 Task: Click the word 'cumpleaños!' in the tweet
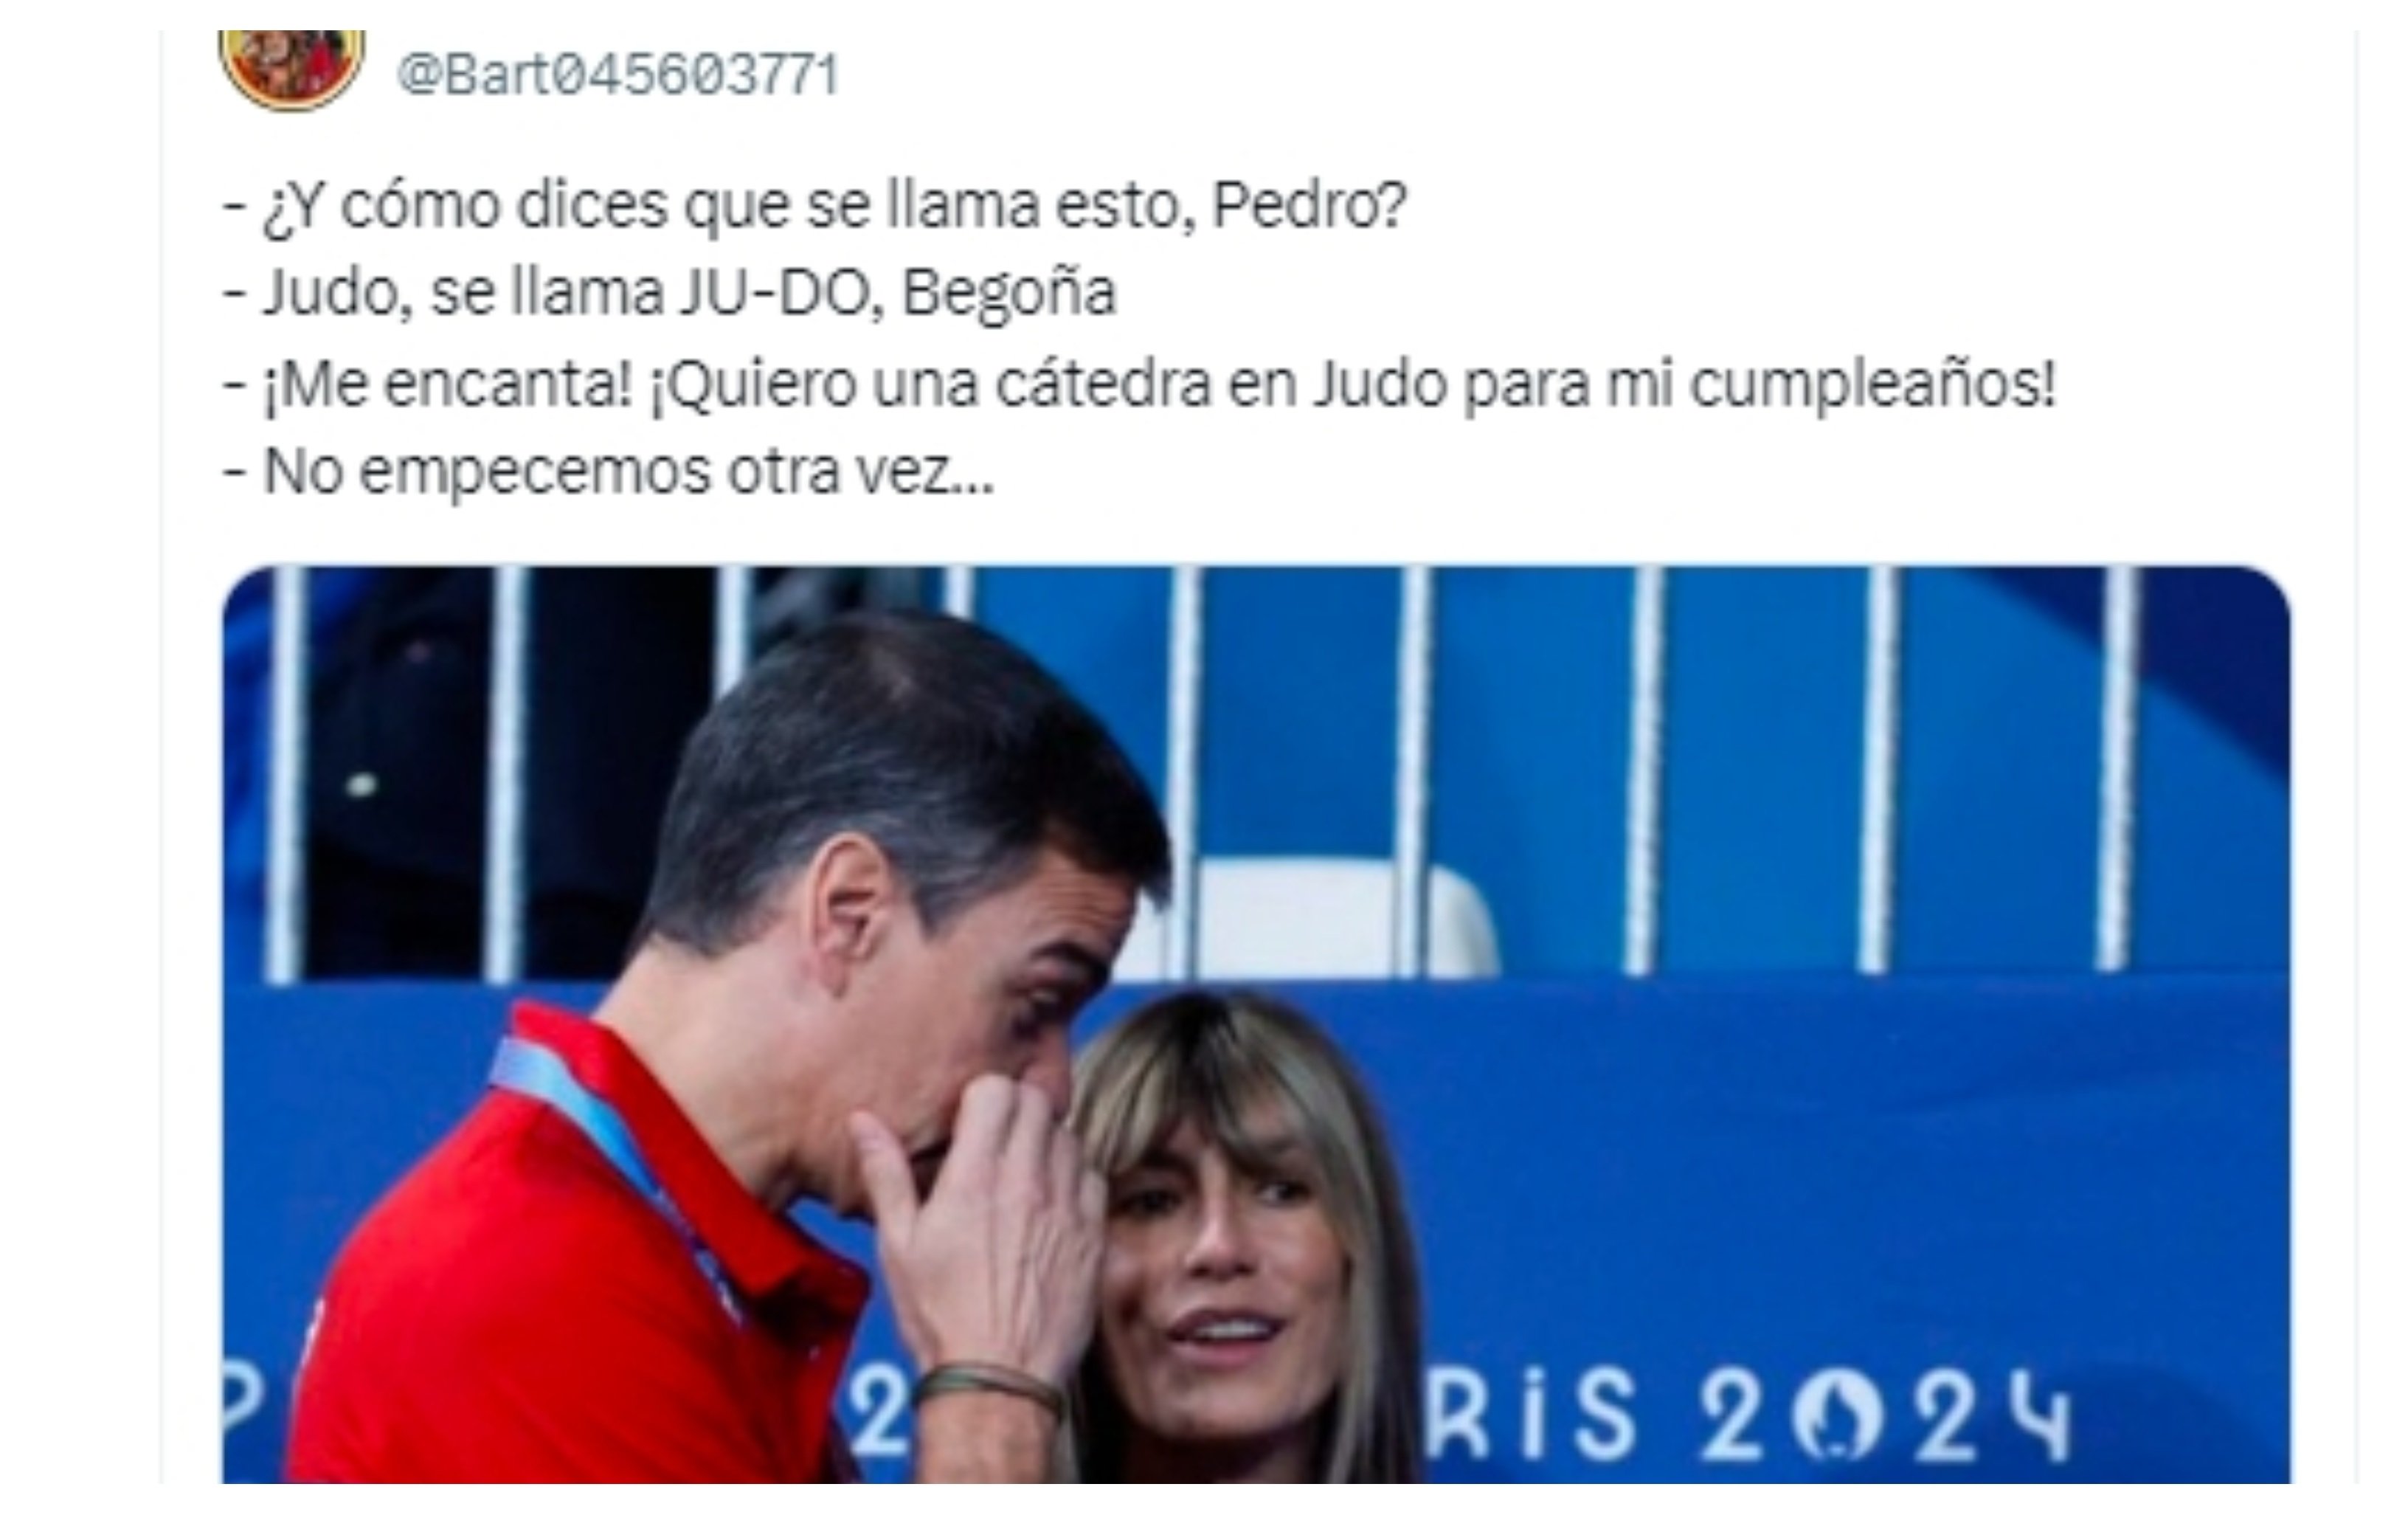coord(1872,386)
